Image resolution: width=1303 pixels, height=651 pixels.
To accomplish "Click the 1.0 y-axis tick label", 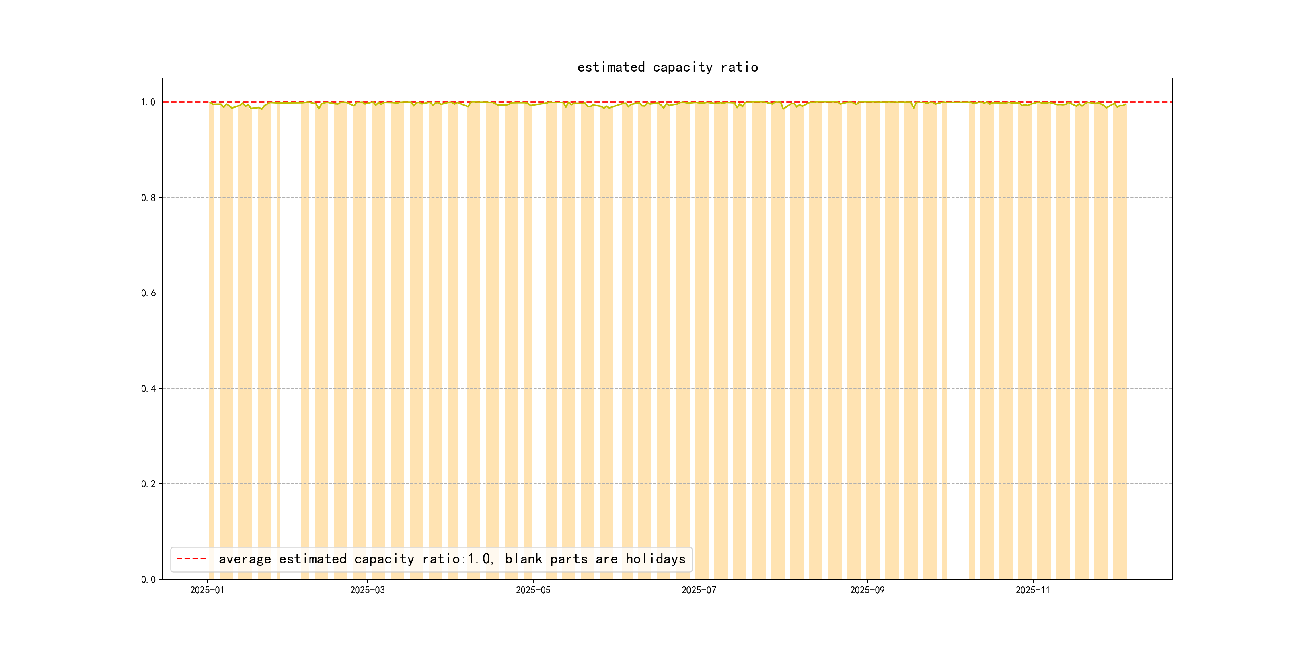I will pyautogui.click(x=148, y=102).
